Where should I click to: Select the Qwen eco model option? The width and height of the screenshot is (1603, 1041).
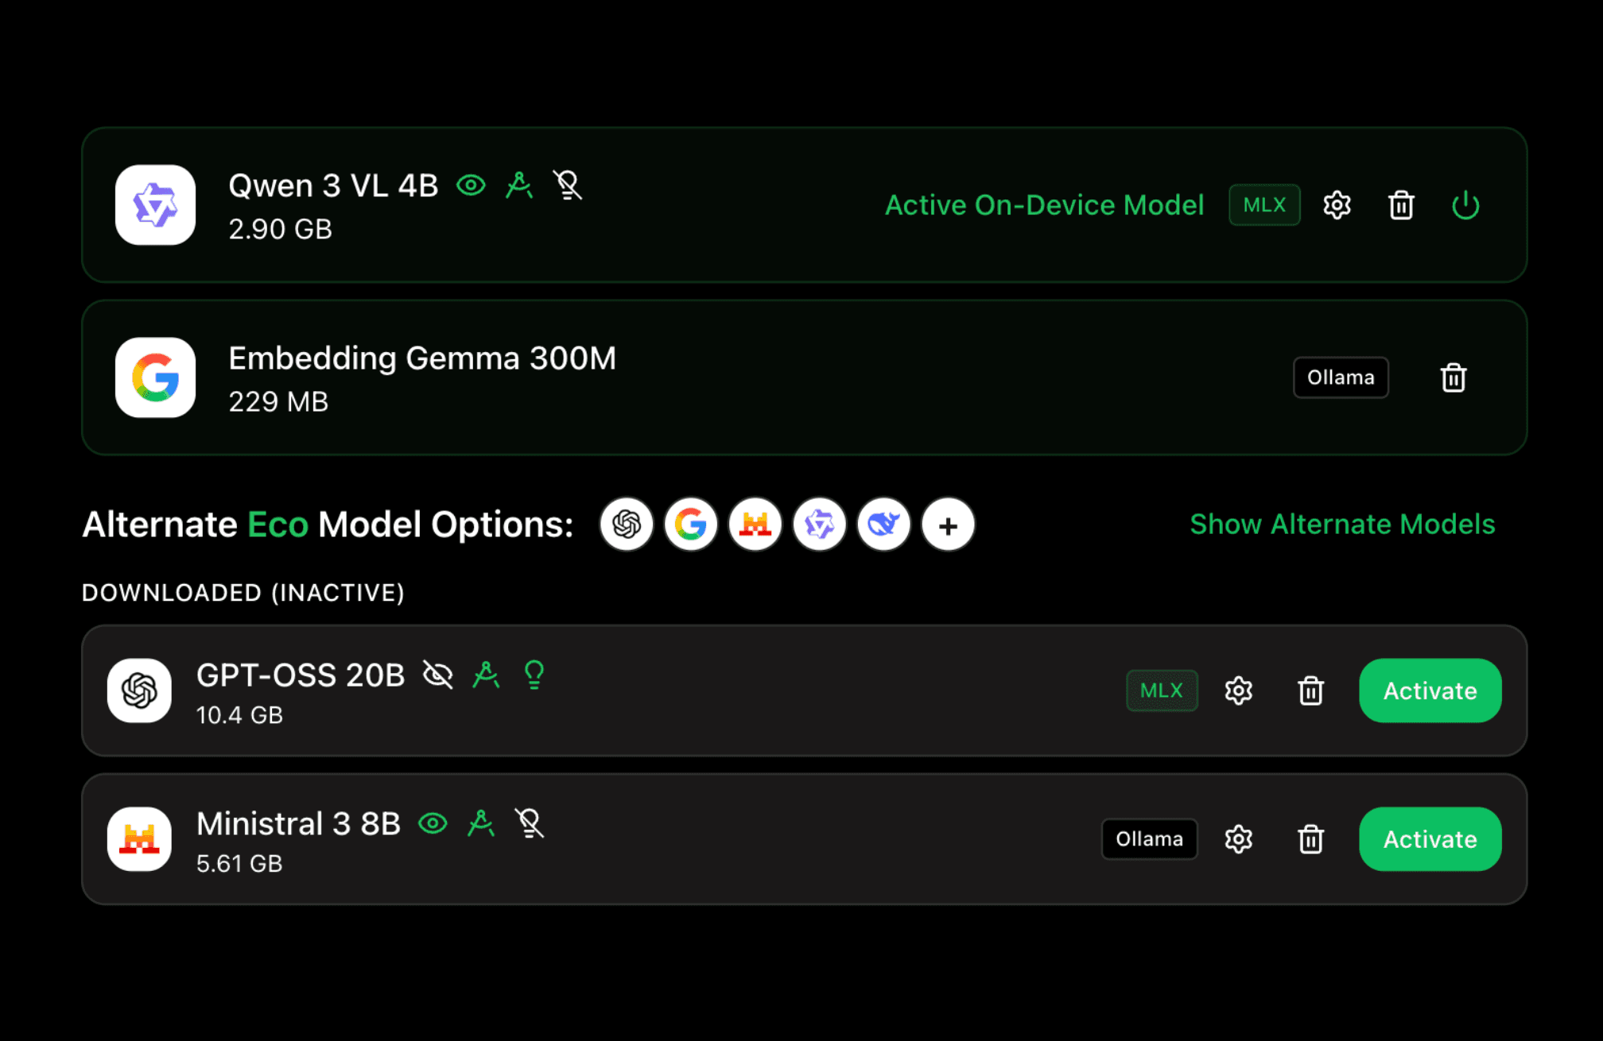click(x=820, y=524)
